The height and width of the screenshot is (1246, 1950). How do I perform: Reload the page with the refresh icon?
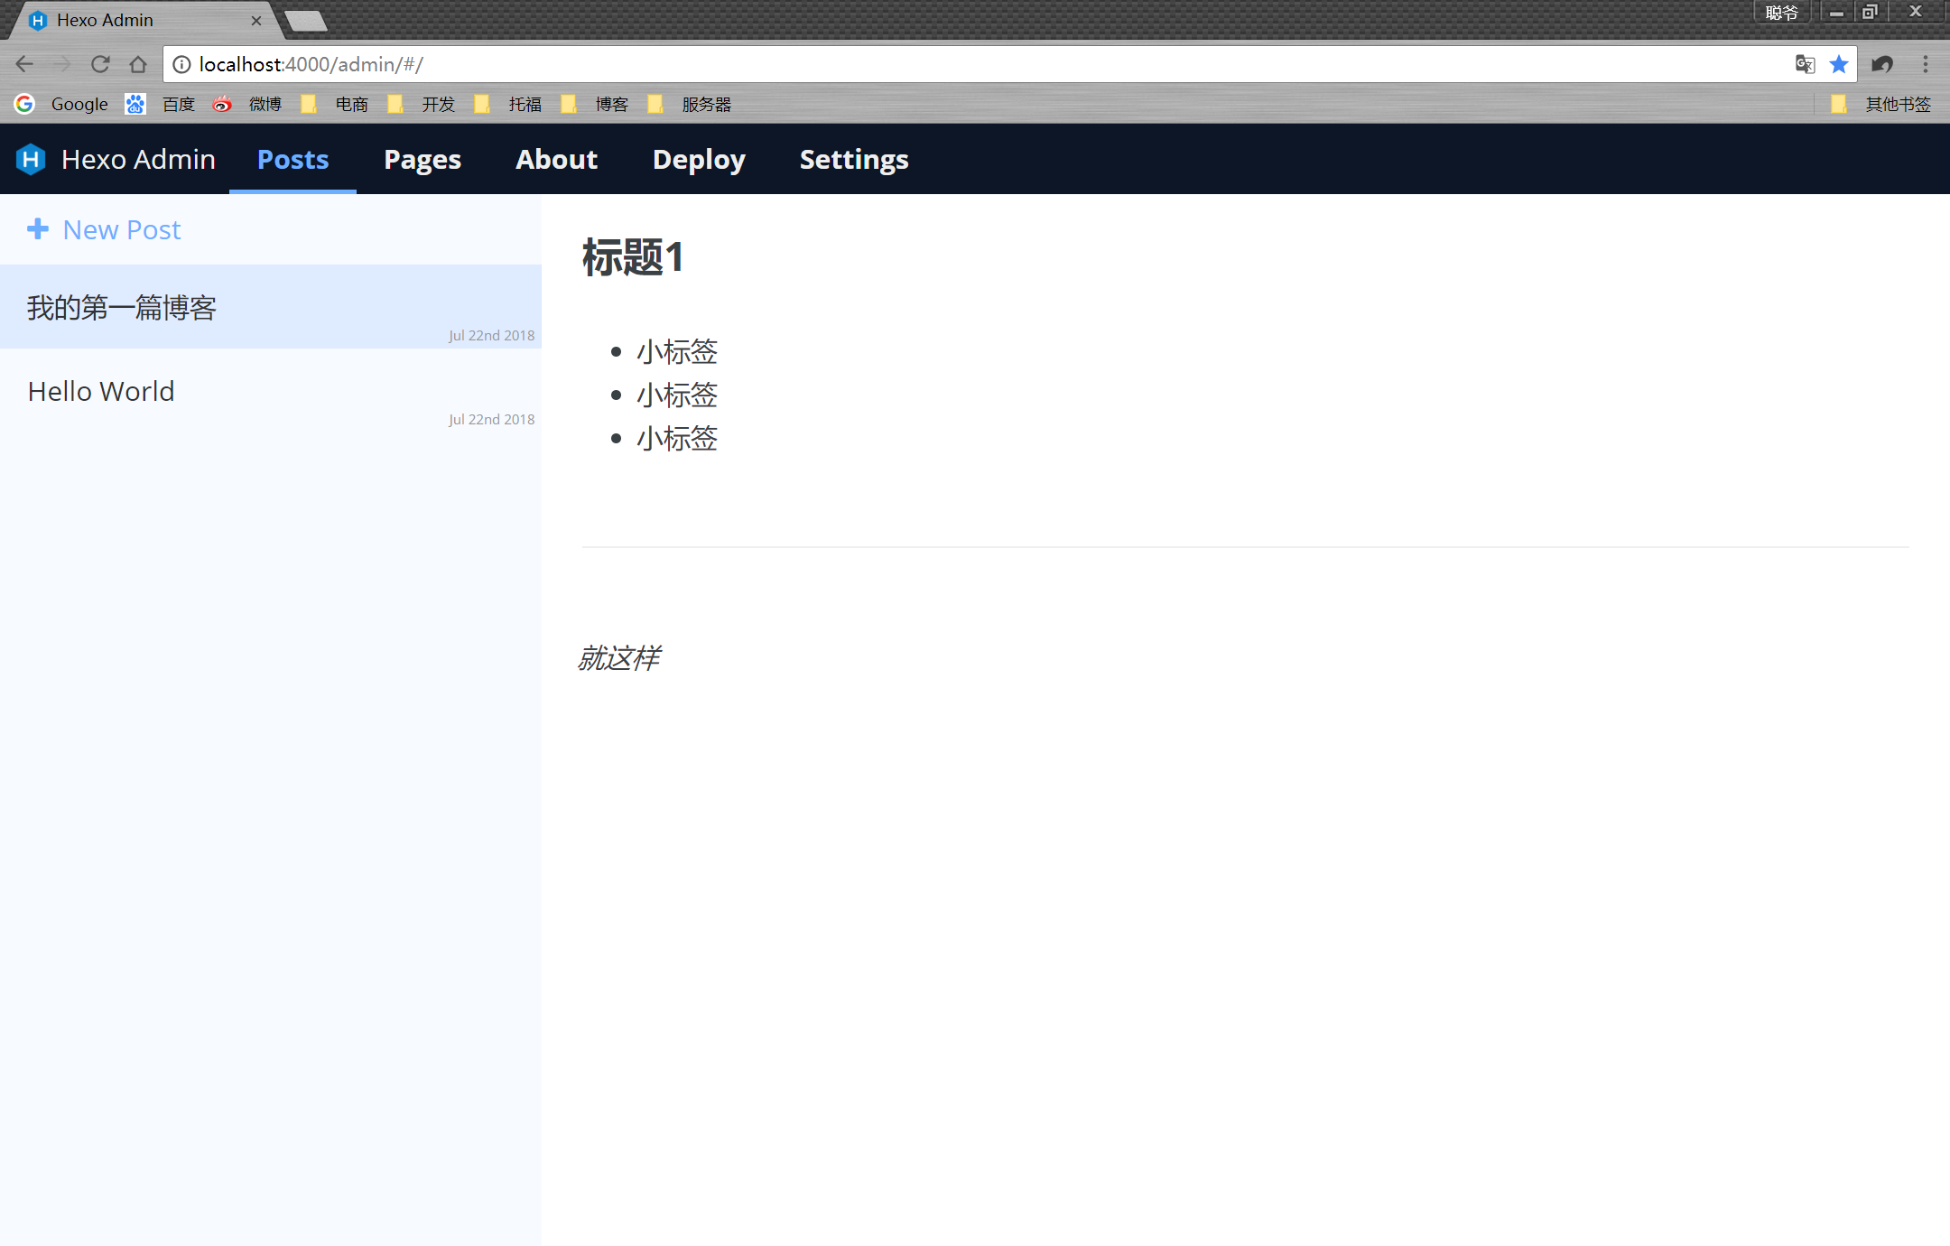pos(100,64)
